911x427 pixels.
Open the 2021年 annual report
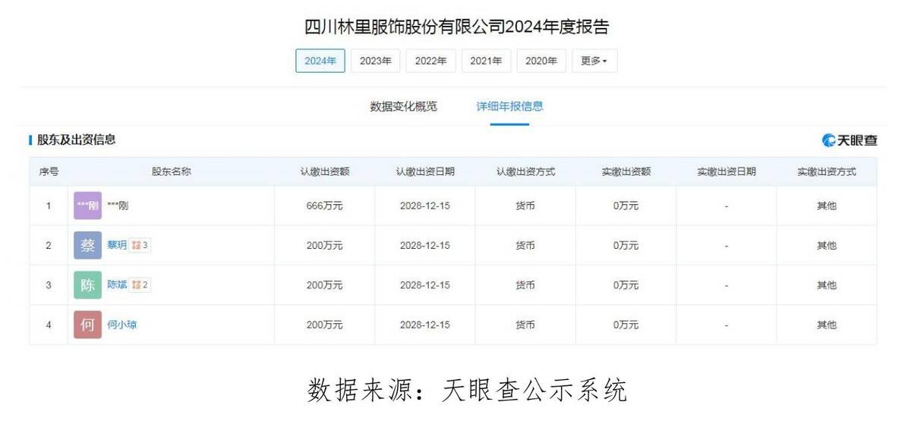pyautogui.click(x=486, y=61)
